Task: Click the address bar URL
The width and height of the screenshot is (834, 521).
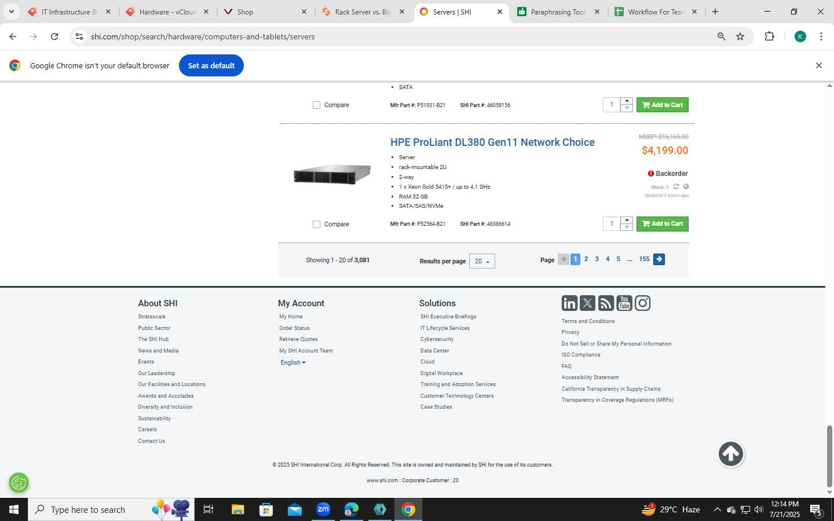Action: coord(203,36)
